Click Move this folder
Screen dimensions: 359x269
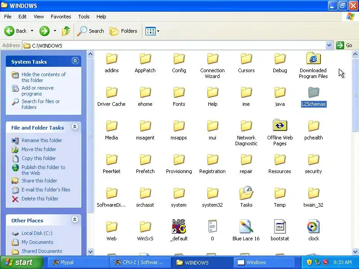(x=39, y=149)
